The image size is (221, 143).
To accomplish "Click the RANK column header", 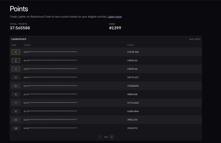I will point(14,45).
